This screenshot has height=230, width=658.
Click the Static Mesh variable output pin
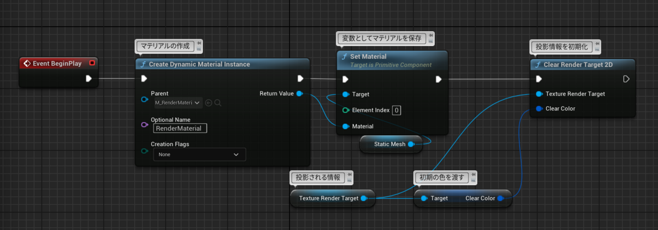[x=411, y=145]
